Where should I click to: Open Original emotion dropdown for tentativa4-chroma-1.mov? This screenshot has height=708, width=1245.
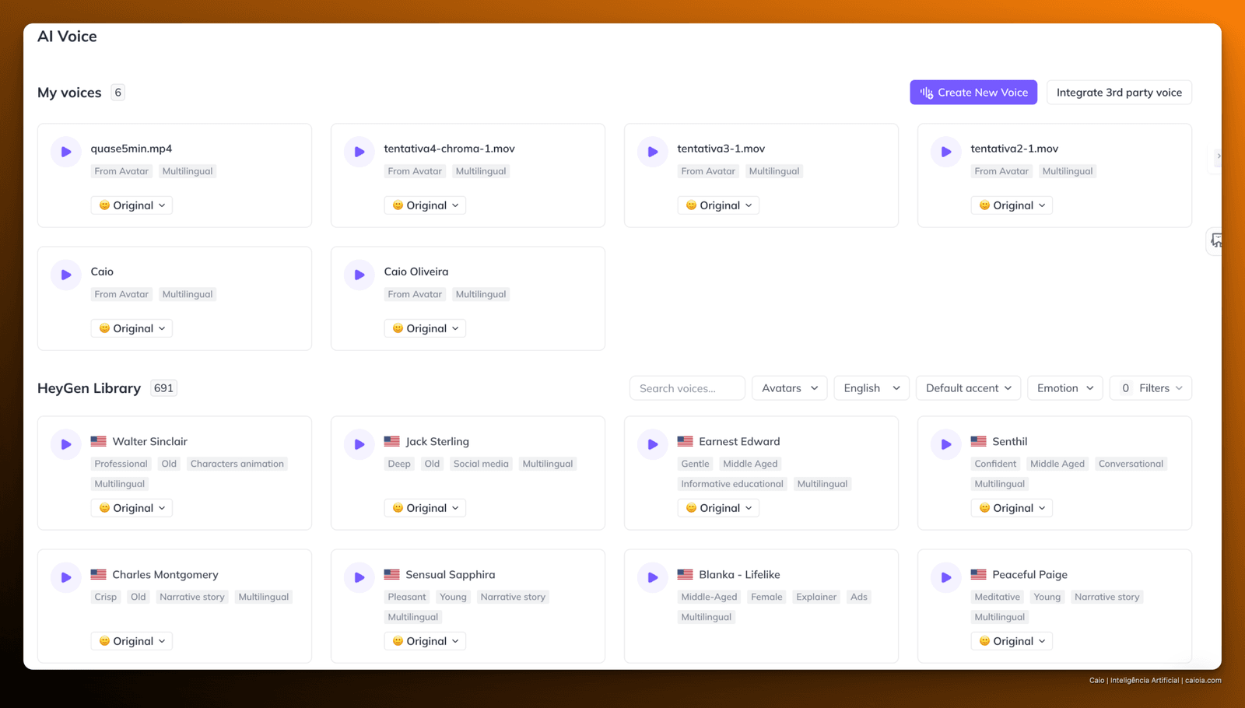pyautogui.click(x=425, y=205)
